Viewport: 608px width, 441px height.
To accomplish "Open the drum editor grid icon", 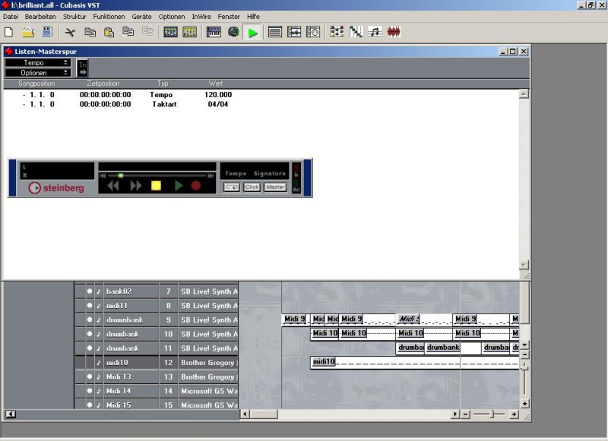I will [337, 32].
